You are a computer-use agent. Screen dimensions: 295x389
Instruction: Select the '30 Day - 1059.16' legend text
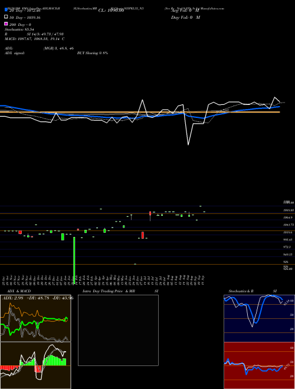(x=25, y=18)
